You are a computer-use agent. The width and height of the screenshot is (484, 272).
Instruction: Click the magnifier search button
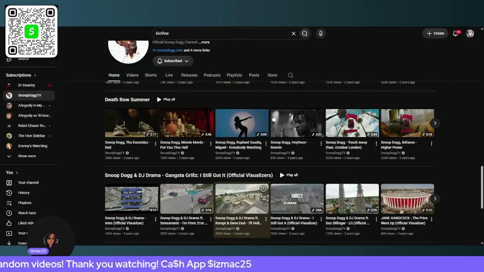coord(305,33)
